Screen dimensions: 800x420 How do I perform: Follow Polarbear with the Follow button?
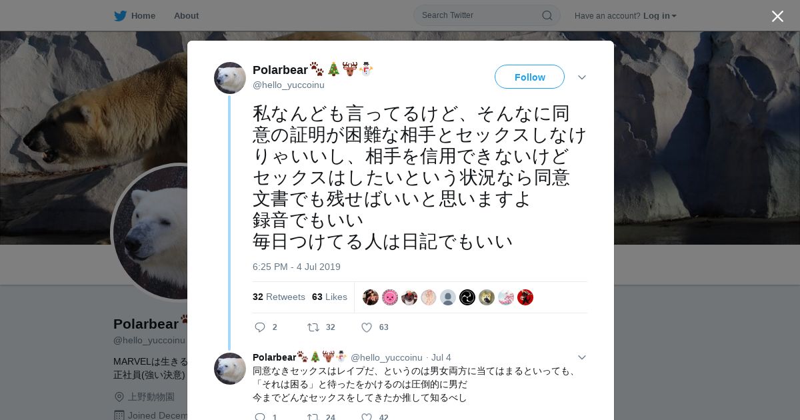click(x=529, y=77)
